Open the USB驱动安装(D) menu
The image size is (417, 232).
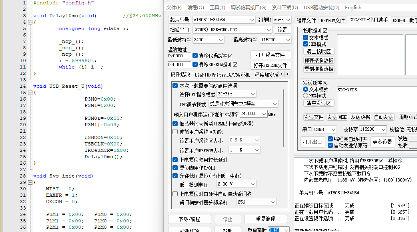321,8
